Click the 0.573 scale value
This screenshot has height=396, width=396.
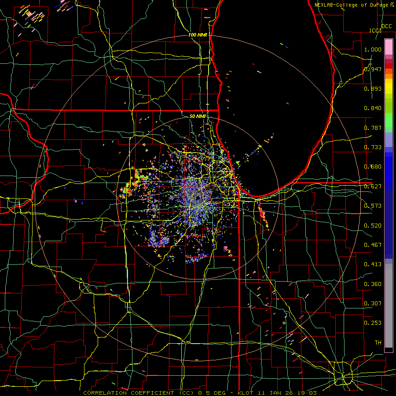373,206
